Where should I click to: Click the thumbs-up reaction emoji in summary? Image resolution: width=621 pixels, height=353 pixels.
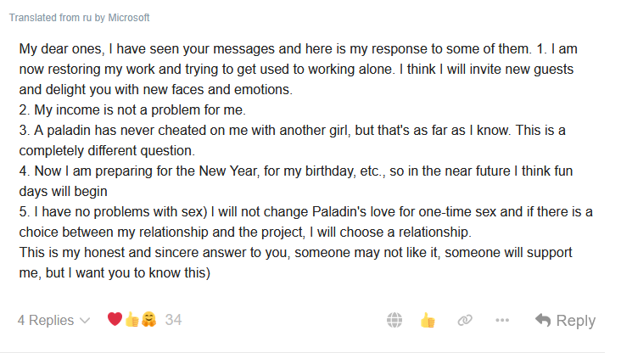[x=131, y=320]
